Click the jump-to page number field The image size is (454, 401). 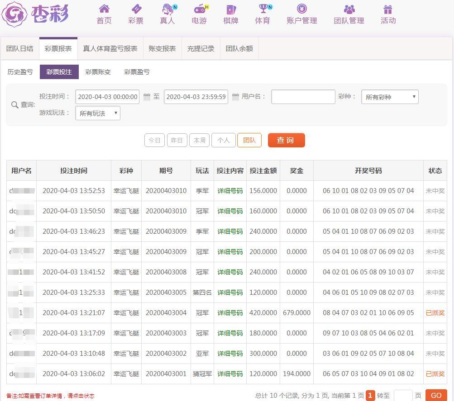point(403,396)
